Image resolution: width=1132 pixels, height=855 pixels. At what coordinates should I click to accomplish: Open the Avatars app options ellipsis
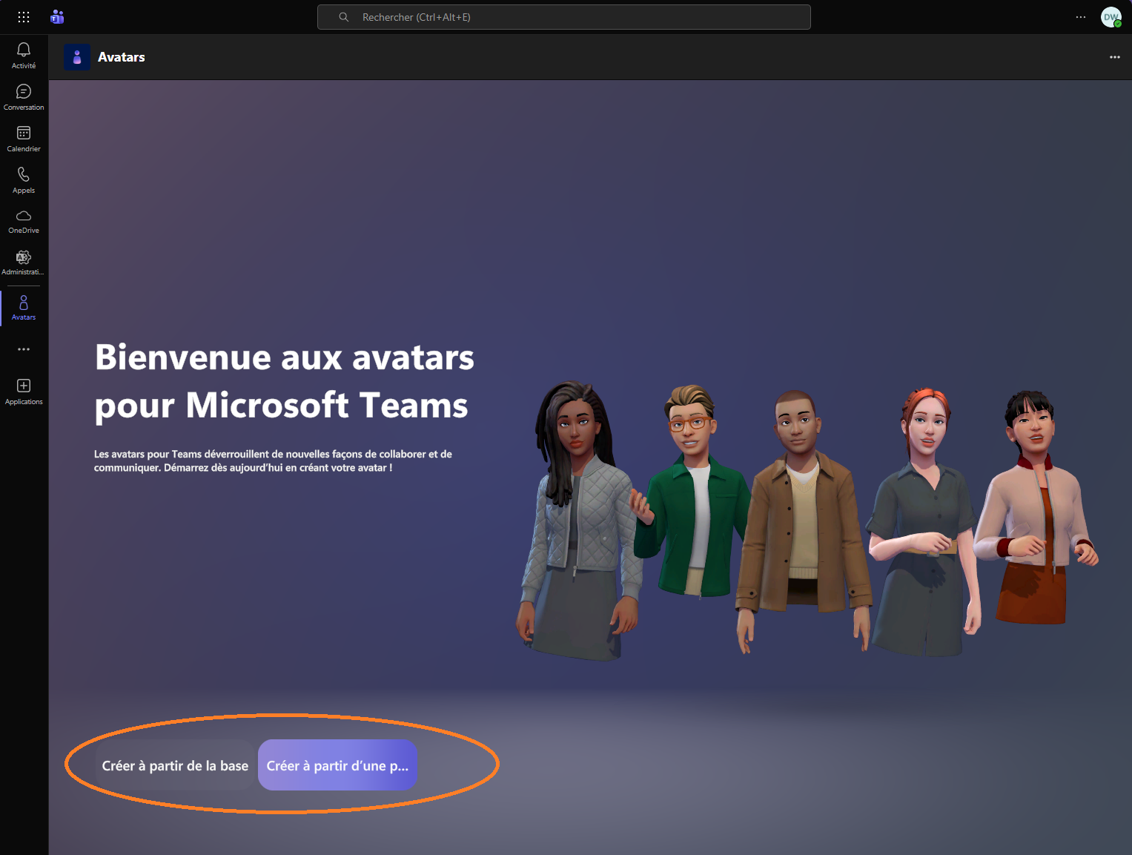(x=1114, y=56)
